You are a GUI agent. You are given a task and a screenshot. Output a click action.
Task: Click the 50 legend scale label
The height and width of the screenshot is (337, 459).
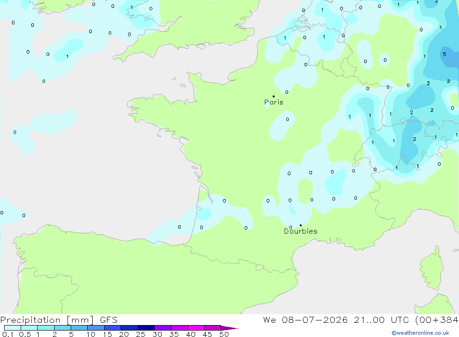pos(224,334)
